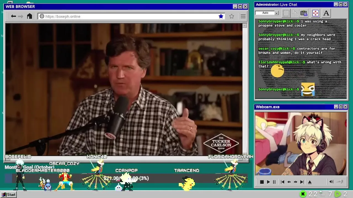
Task: Click the outlined favorites star
Action: tap(232, 16)
